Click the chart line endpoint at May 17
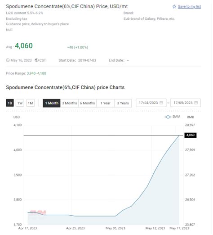 click(x=180, y=136)
